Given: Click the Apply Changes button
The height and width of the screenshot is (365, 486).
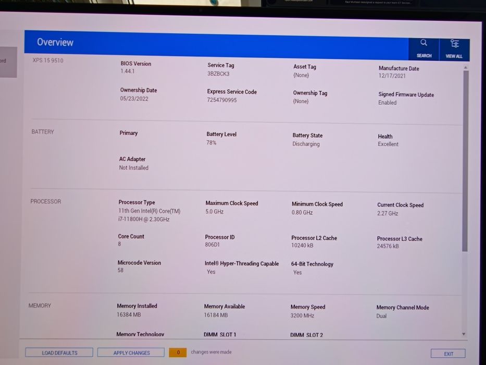Looking at the screenshot, I should point(131,353).
